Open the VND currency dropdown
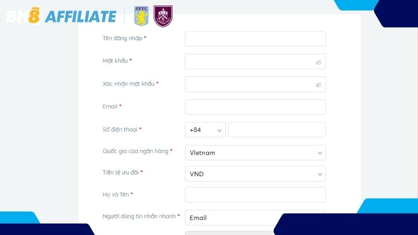The height and width of the screenshot is (235, 418). point(255,174)
